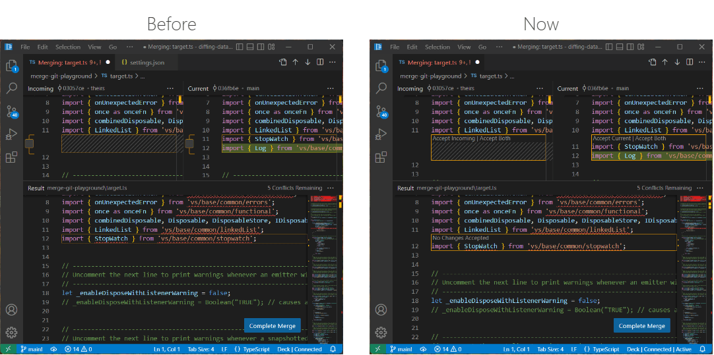The width and height of the screenshot is (714, 355).
Task: Click Open File icon in Now editor toolbar
Action: click(653, 63)
